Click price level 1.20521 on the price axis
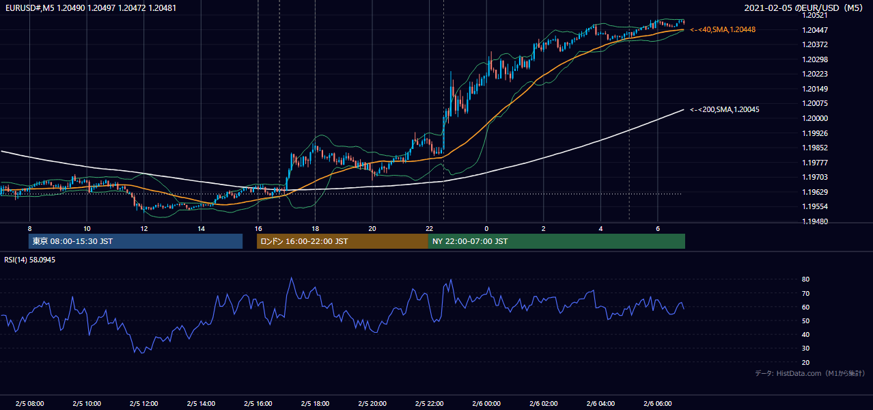Viewport: 873px width, 410px height. tap(815, 15)
